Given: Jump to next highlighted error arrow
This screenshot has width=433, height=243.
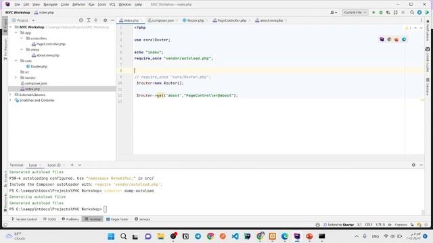Looking at the screenshot, I should (x=421, y=28).
